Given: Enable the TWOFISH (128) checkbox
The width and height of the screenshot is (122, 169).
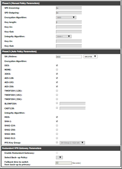Looking at the screenshot, I should click(x=57, y=90).
